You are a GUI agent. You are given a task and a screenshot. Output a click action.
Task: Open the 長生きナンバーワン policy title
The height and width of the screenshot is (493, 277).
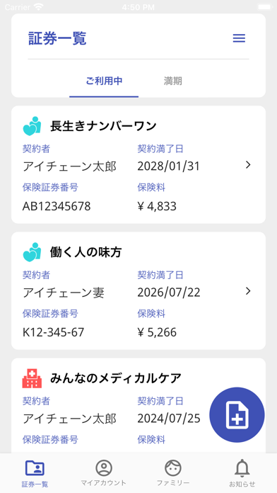(103, 126)
